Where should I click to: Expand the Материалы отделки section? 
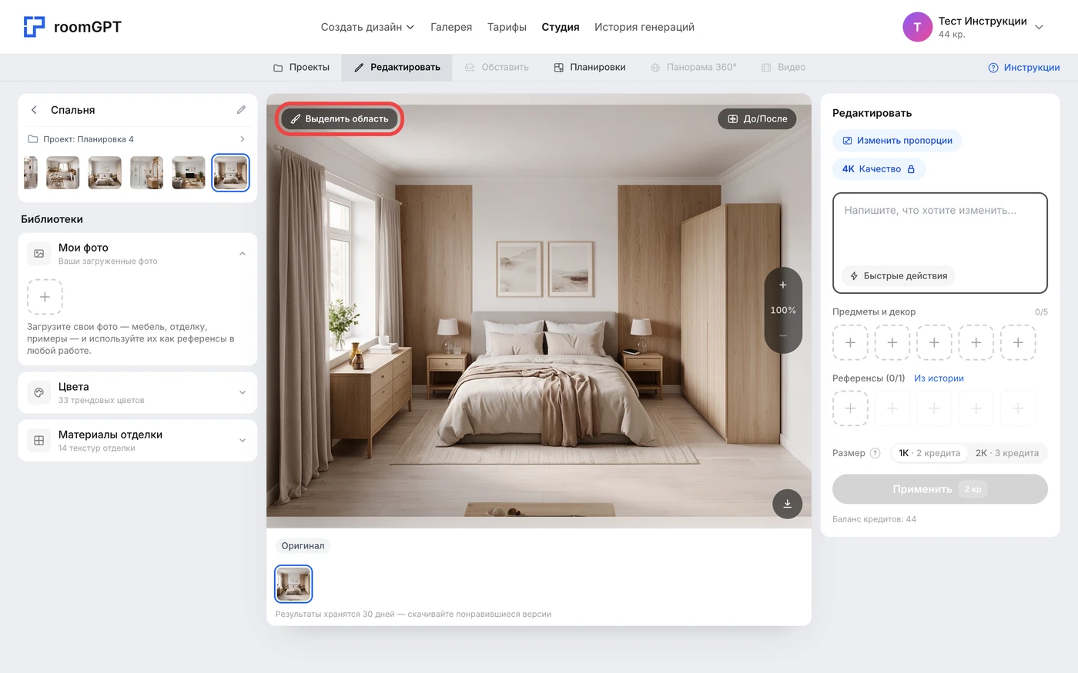click(x=243, y=441)
